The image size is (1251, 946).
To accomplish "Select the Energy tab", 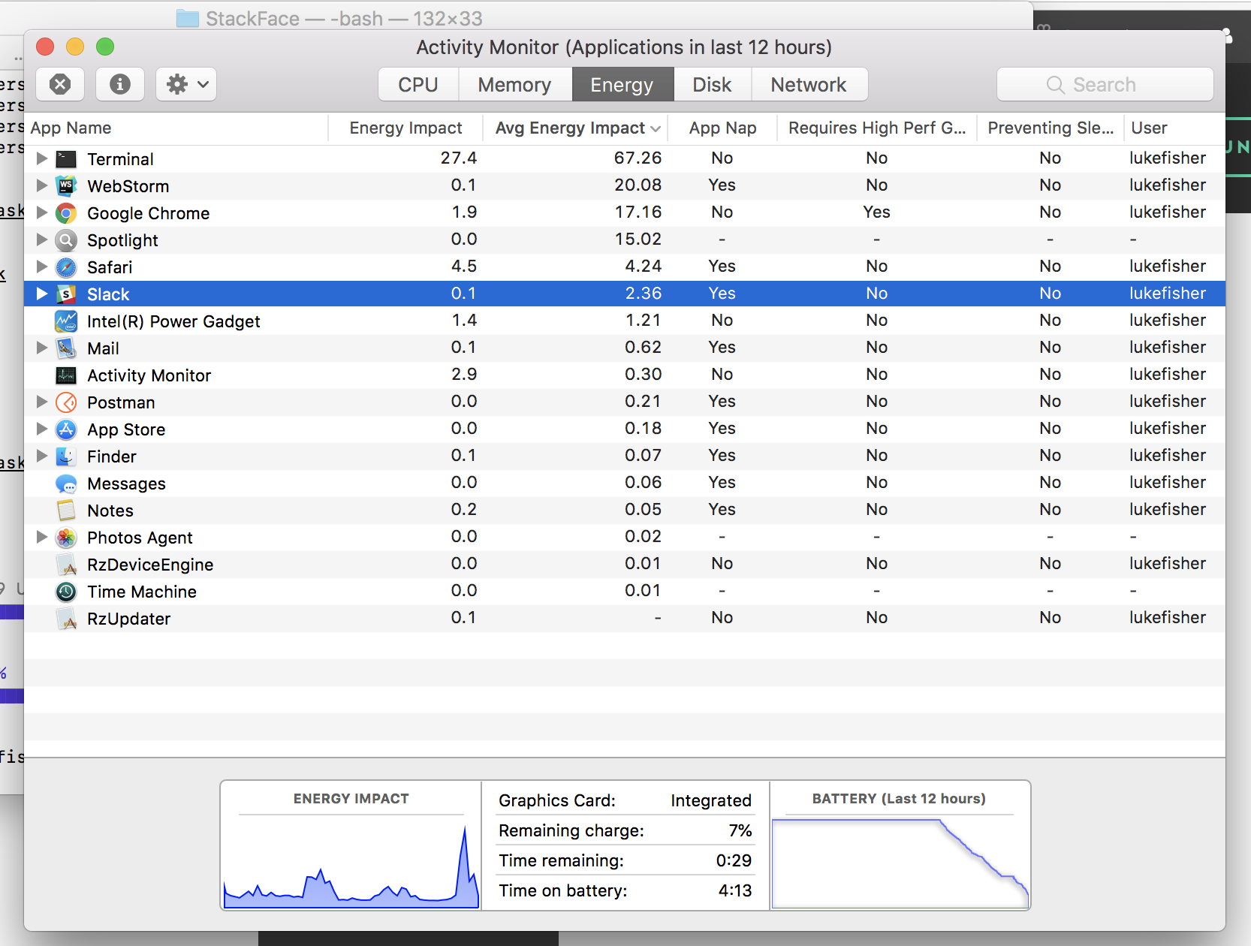I will pos(622,84).
